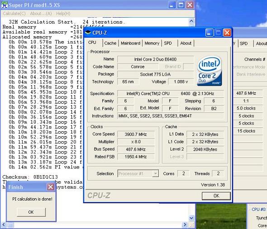Open the Processor #1 selection dropdown

coord(138,173)
